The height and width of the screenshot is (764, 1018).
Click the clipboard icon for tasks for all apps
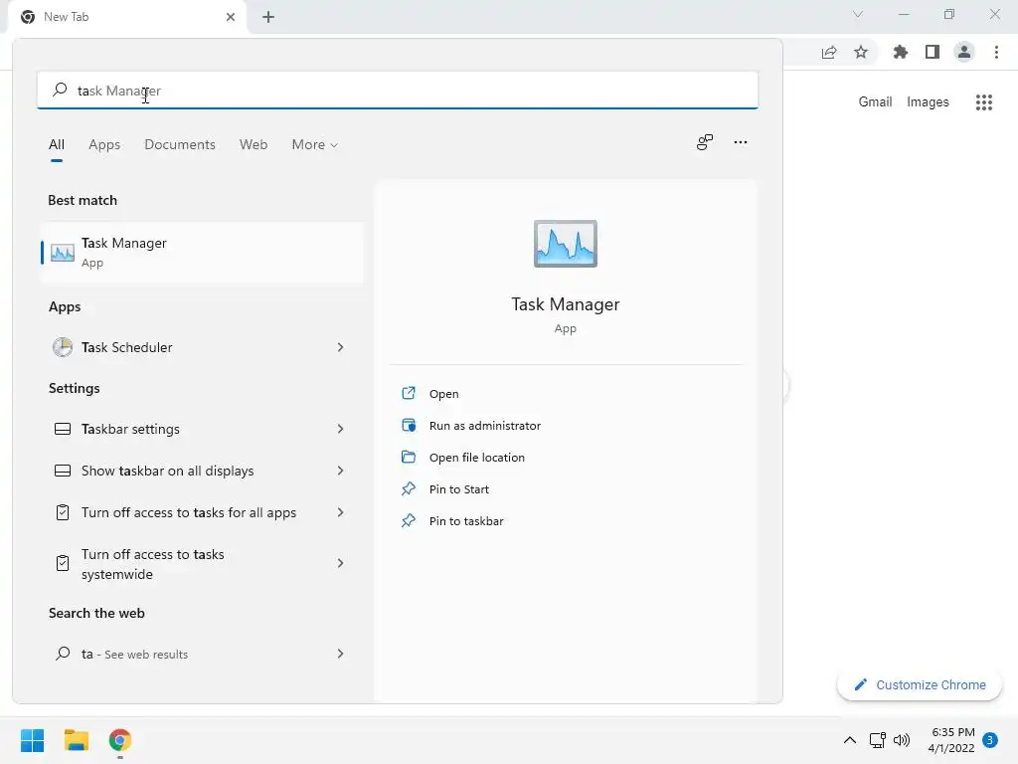coord(63,512)
